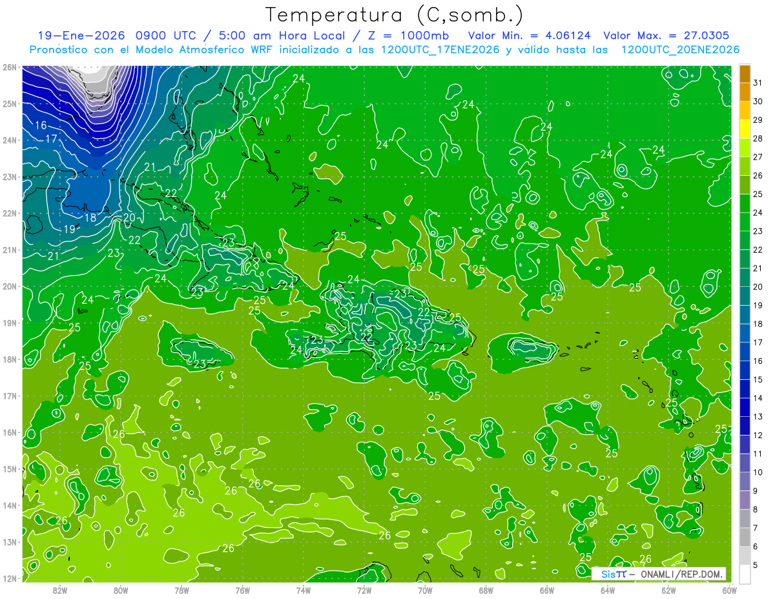The width and height of the screenshot is (775, 599).
Task: Click the color scale label "5"
Action: click(756, 565)
